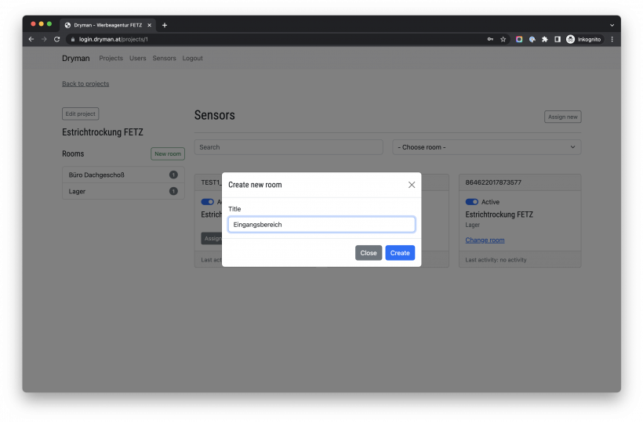This screenshot has width=643, height=422.
Task: Go to the Sensors navigation item
Action: pos(164,59)
